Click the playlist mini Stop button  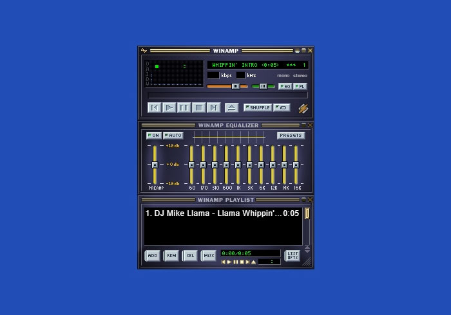tap(242, 262)
